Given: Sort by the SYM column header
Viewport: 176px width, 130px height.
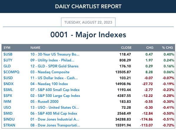Looking at the screenshot, I should [x=7, y=48].
